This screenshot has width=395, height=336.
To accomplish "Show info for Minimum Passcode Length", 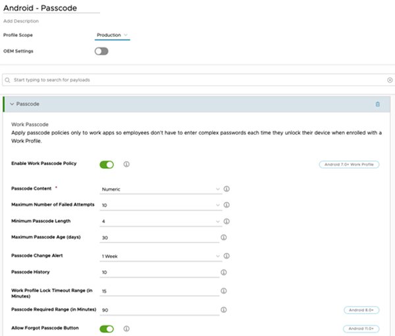I will (226, 222).
